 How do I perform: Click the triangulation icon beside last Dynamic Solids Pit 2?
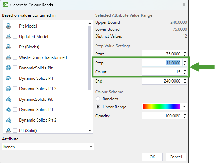tap(8, 120)
